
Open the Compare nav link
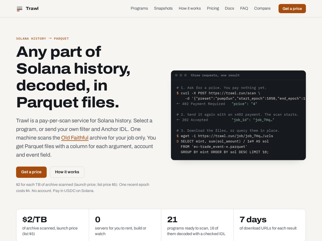(262, 9)
